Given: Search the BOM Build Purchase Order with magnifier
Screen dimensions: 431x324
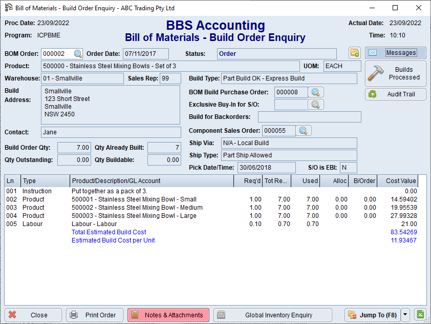Looking at the screenshot, I should pos(316,92).
